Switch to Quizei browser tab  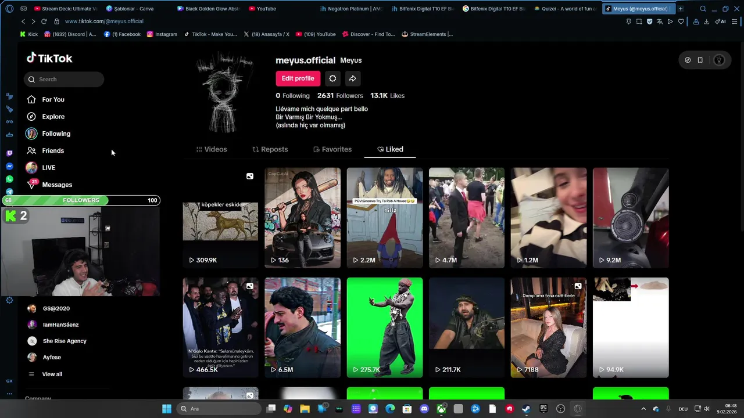point(565,9)
